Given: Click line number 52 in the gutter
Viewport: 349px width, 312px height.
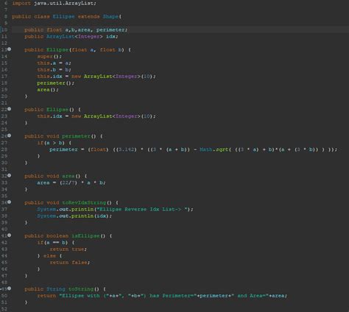Looking at the screenshot, I should tap(4, 309).
